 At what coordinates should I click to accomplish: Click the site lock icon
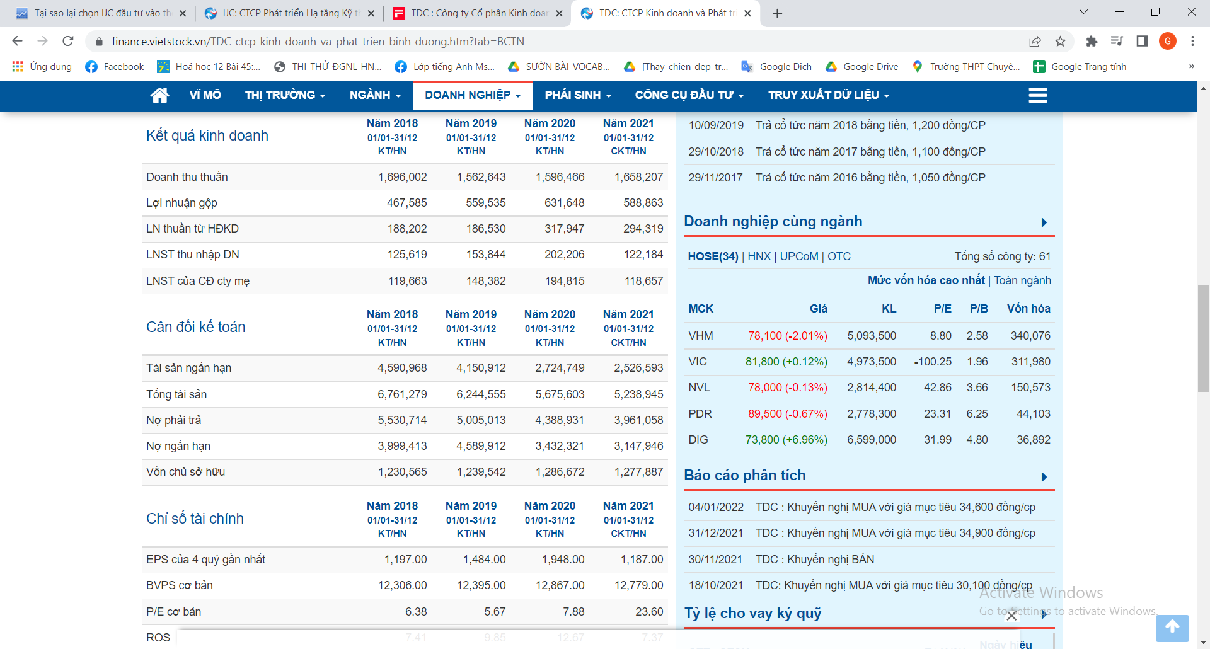[x=98, y=42]
